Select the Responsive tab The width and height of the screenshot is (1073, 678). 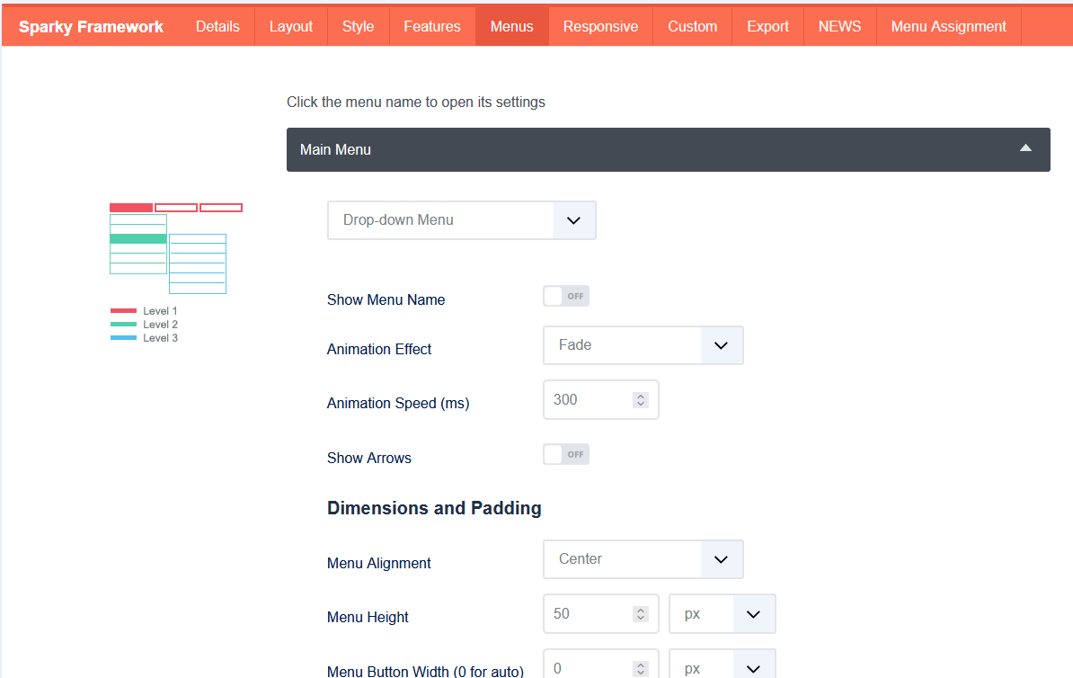click(600, 26)
